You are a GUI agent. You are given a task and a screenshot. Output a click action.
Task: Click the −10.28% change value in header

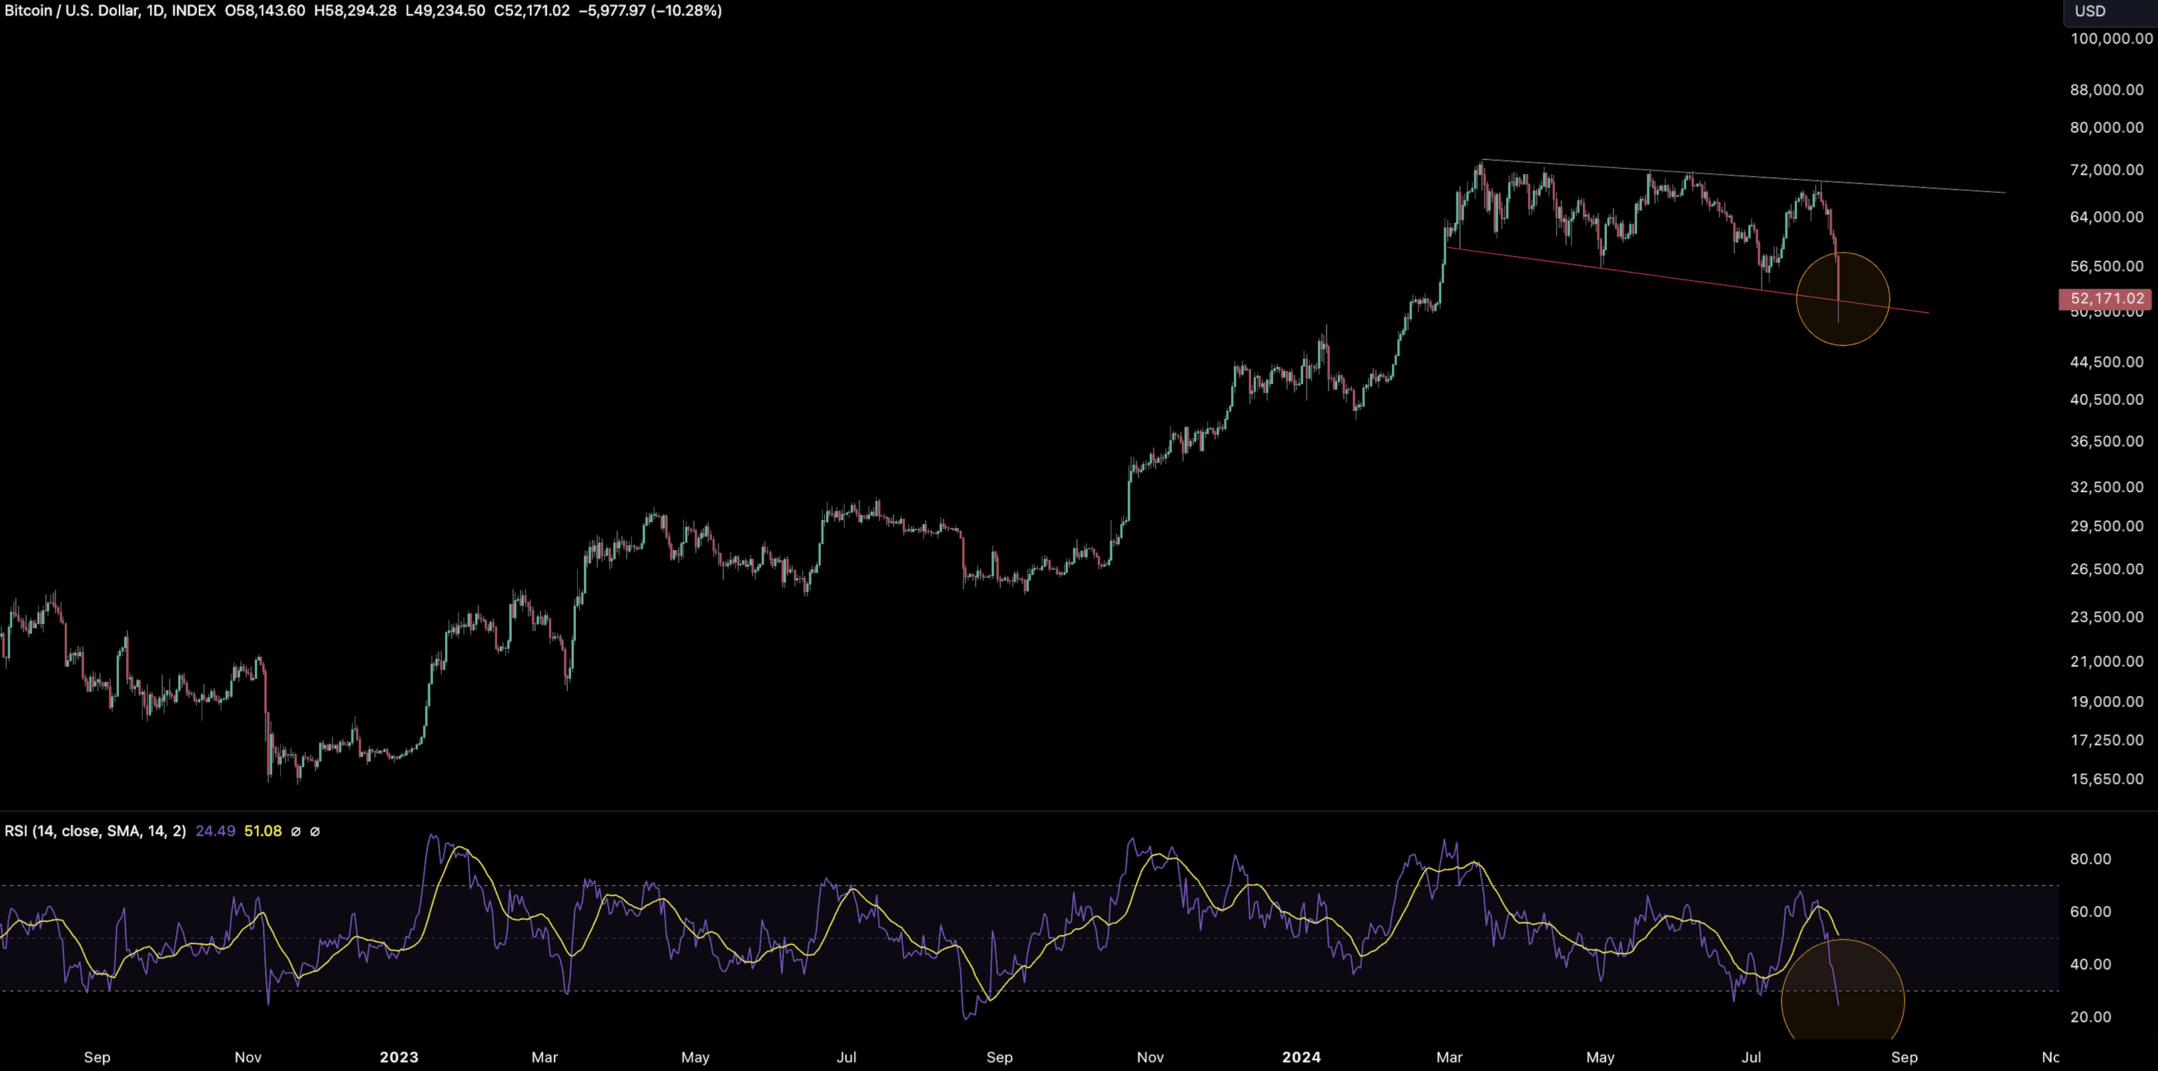pyautogui.click(x=686, y=11)
